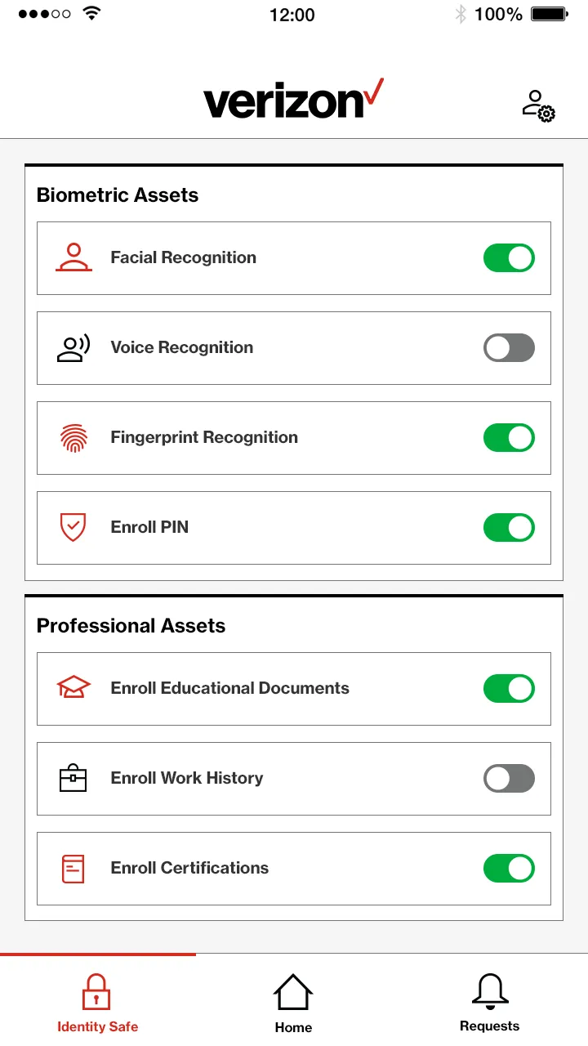588x1046 pixels.
Task: Tap the Facial Recognition person icon
Action: (73, 257)
